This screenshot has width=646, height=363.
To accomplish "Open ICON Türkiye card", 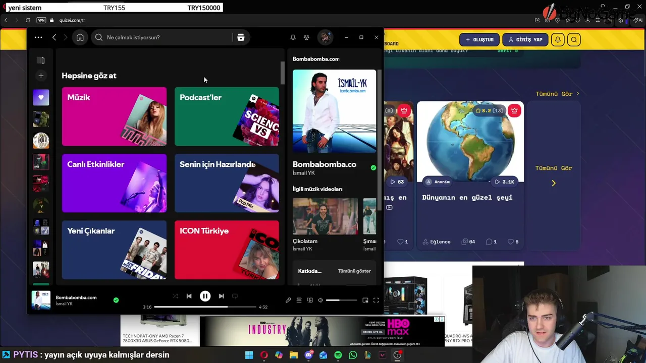I will click(x=227, y=250).
